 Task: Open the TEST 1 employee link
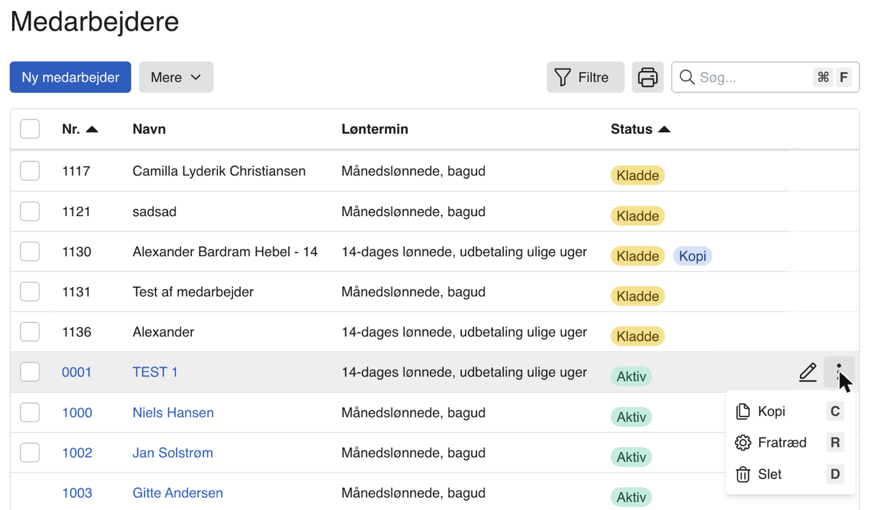155,372
